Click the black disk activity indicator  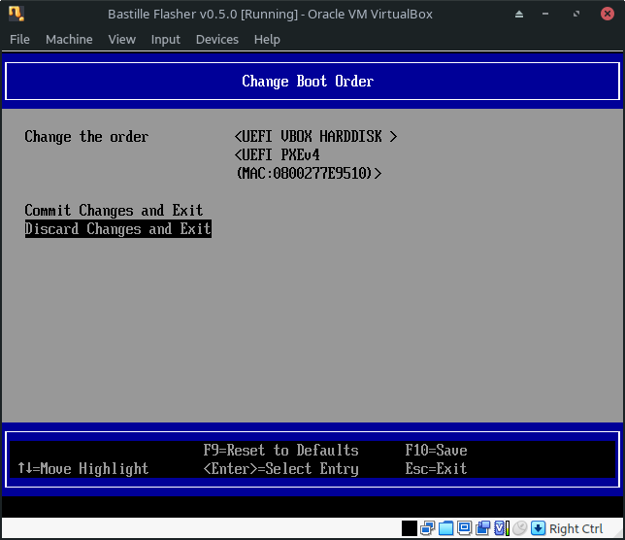pyautogui.click(x=410, y=528)
